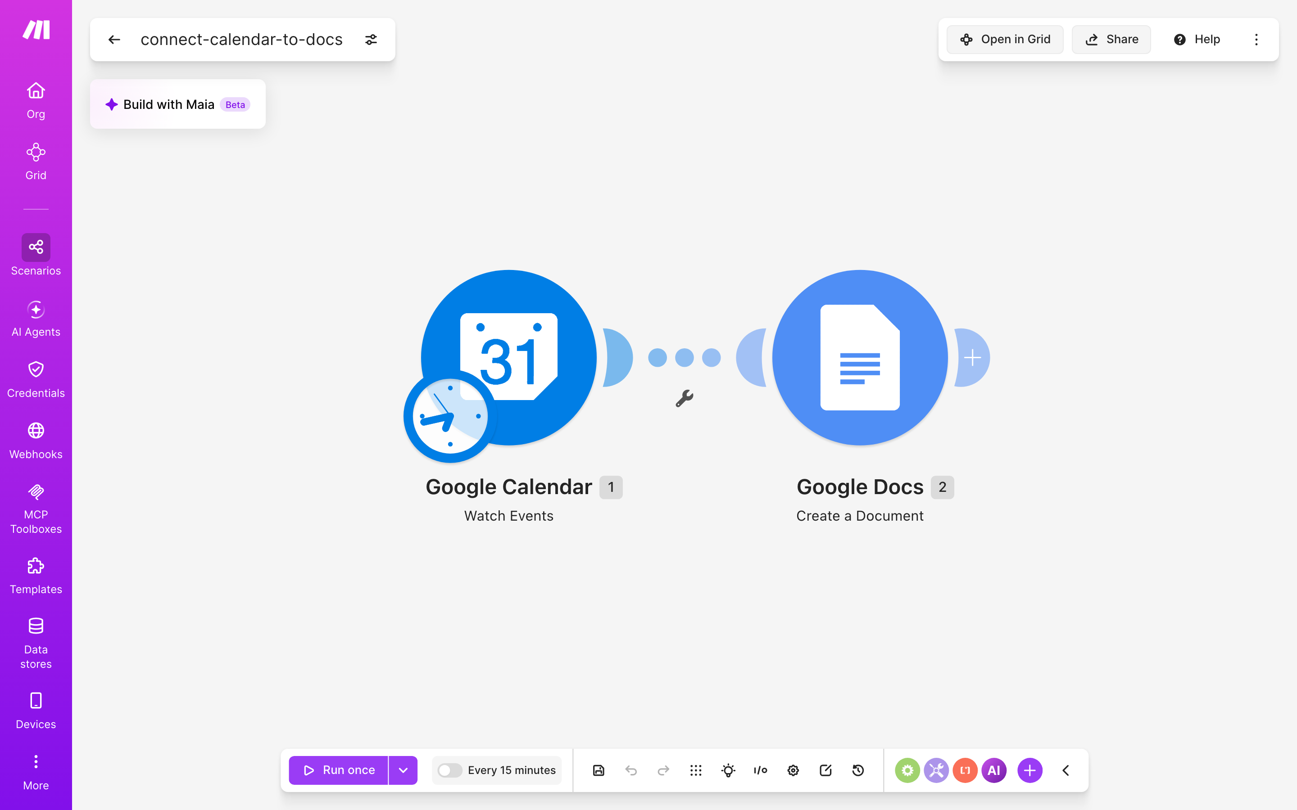This screenshot has width=1297, height=810.
Task: Open the top-right three-dot options menu
Action: (1256, 40)
